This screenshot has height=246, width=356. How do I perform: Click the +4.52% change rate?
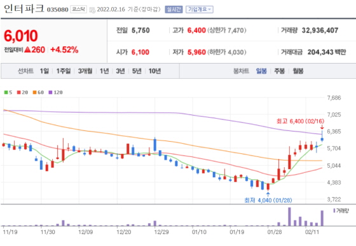64,50
